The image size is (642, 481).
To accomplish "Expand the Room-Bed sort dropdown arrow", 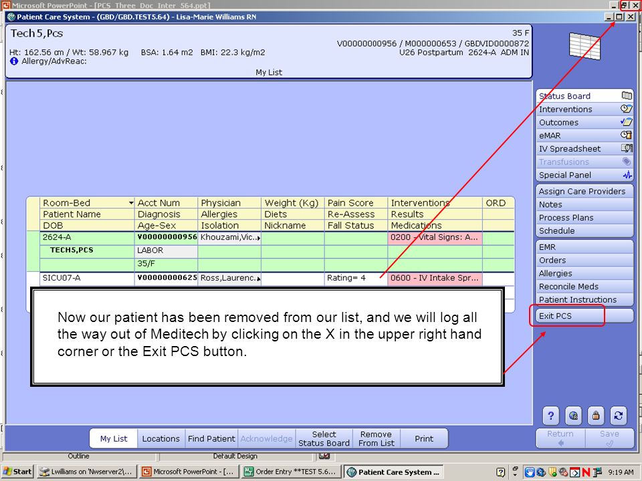I will tap(130, 203).
